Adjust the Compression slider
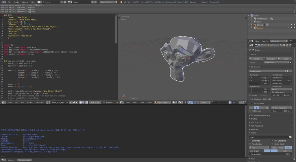Screen dimensions: 296x162 coord(270,154)
